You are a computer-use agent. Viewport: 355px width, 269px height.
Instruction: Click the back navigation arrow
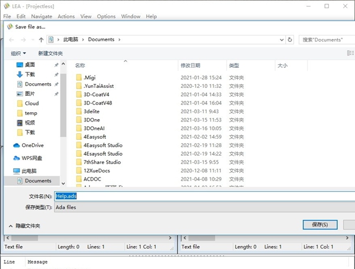(x=11, y=40)
